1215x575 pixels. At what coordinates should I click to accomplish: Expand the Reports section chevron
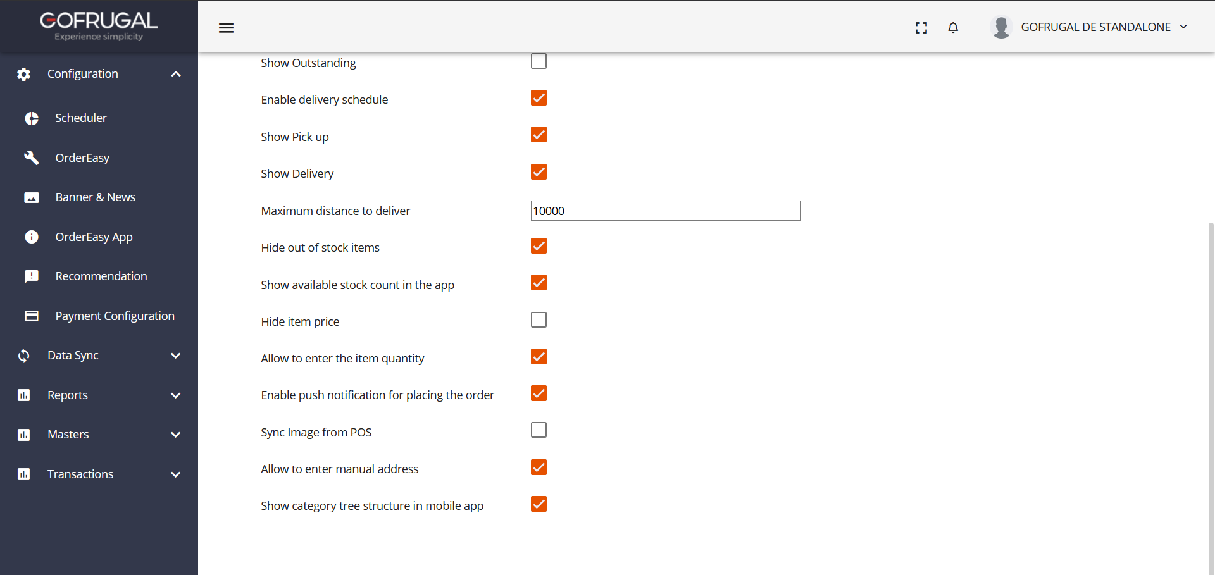(x=176, y=395)
